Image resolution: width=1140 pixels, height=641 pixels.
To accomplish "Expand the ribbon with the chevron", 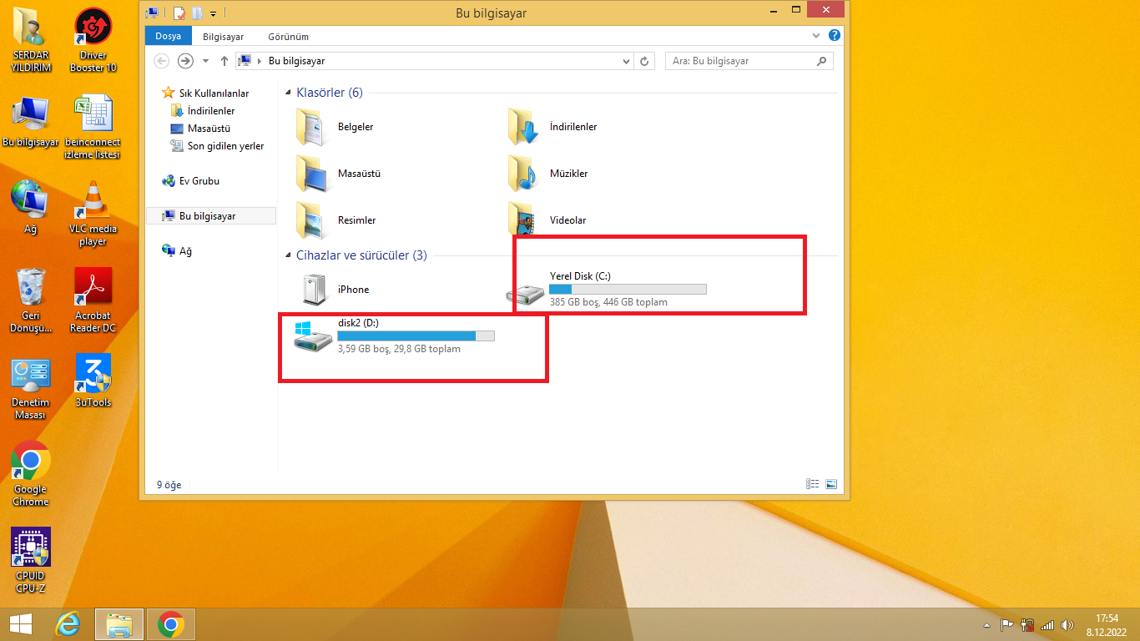I will click(x=817, y=36).
